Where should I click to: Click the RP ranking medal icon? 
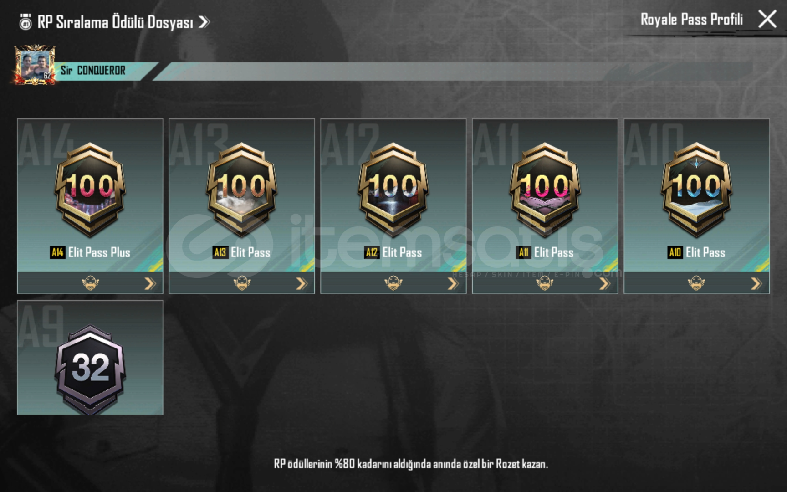(x=26, y=22)
